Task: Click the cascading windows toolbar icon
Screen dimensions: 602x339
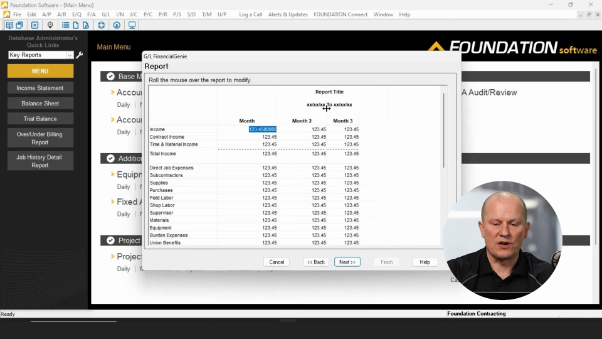Action: point(19,25)
